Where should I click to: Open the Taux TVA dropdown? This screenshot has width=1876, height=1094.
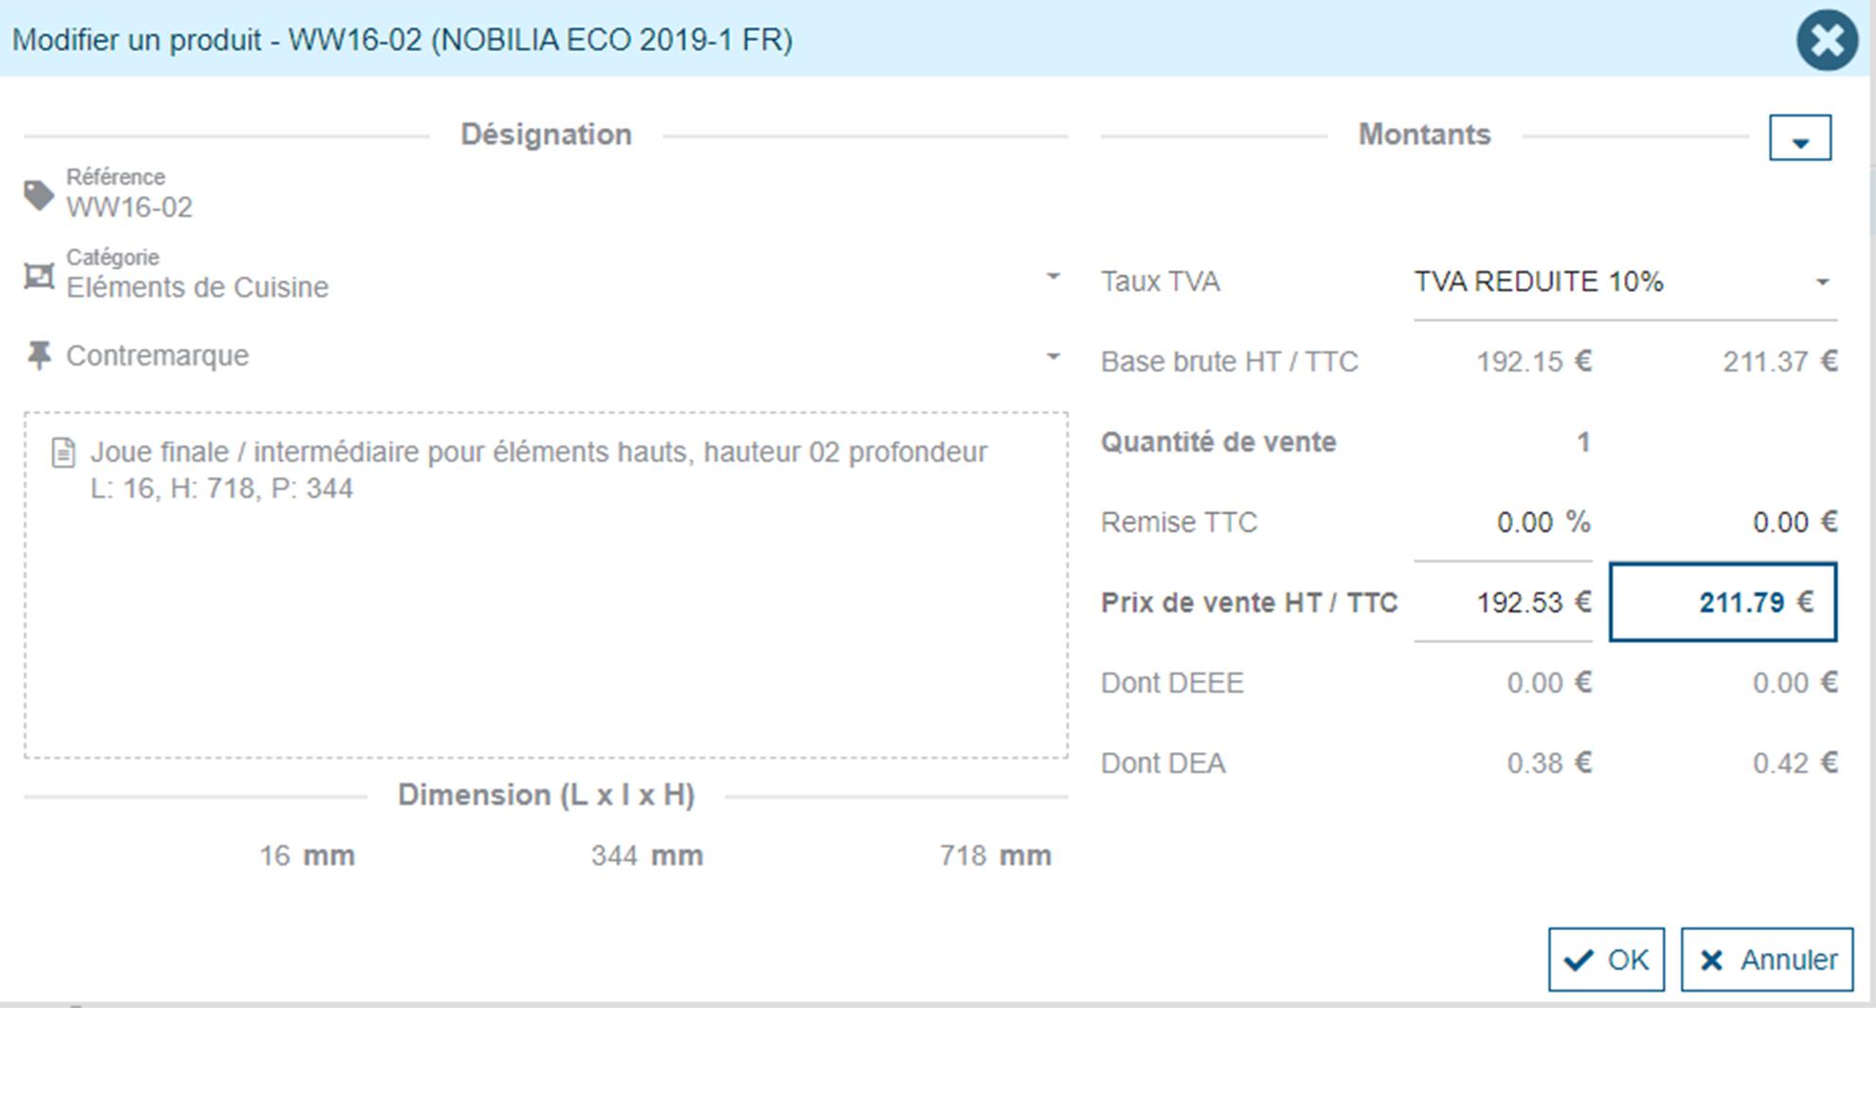click(1624, 282)
